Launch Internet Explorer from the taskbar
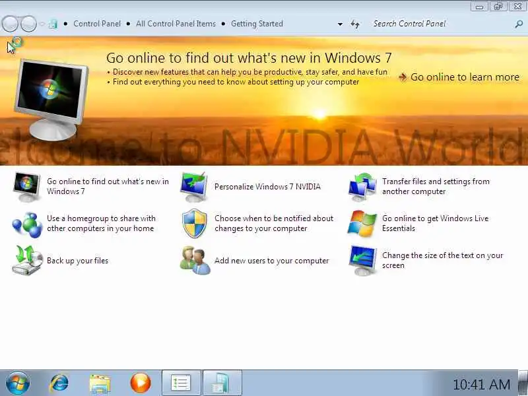 click(59, 383)
